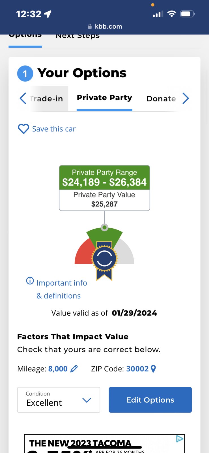Viewport: 209px width, 453px height.
Task: Click the info circle icon
Action: pyautogui.click(x=30, y=280)
